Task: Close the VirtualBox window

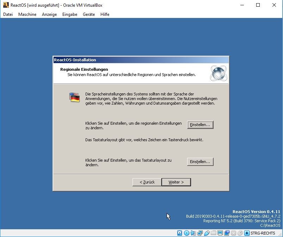Action: tap(274, 5)
